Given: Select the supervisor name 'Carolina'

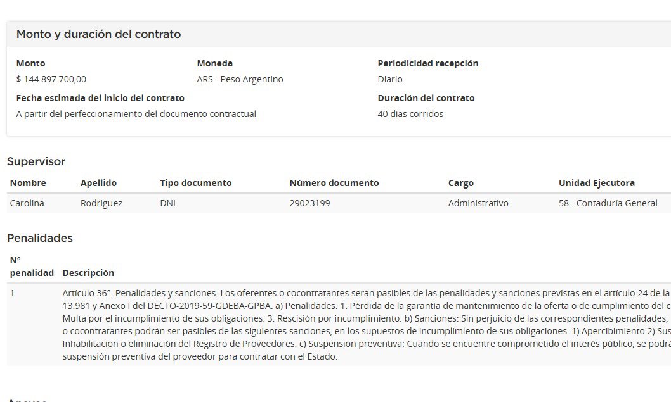Looking at the screenshot, I should [x=27, y=203].
